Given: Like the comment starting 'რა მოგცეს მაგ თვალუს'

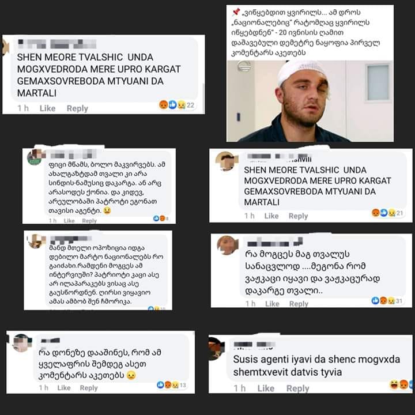Looking at the screenshot, I should pos(272,304).
